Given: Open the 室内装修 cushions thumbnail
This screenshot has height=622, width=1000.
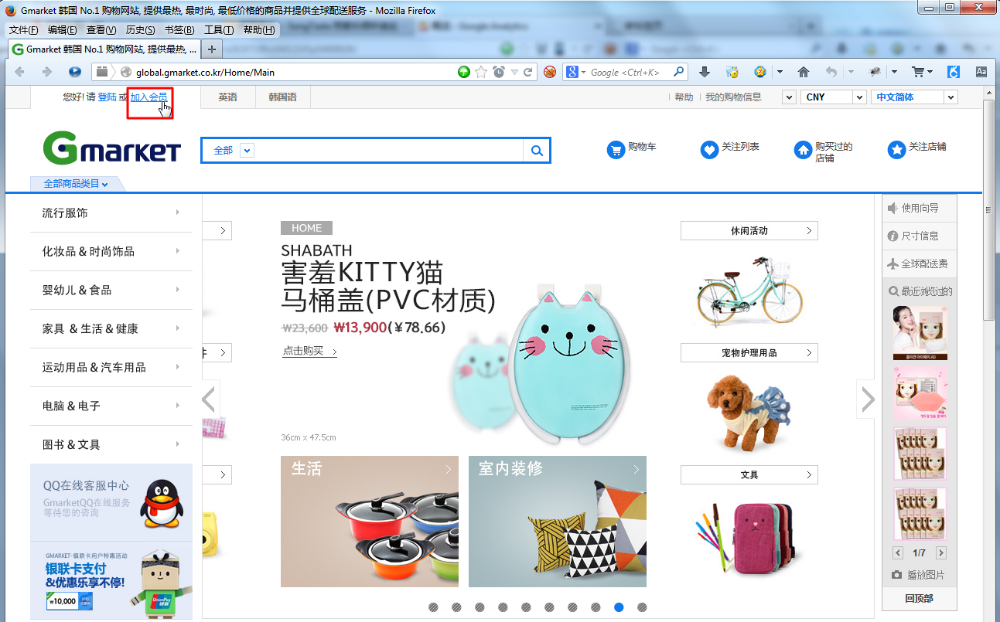Looking at the screenshot, I should pyautogui.click(x=558, y=522).
